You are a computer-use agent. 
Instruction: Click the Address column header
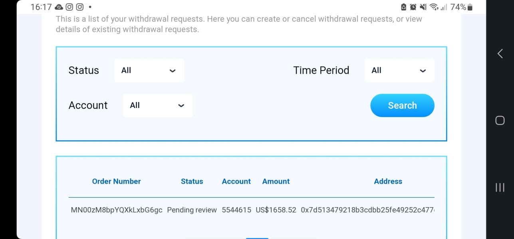point(388,181)
